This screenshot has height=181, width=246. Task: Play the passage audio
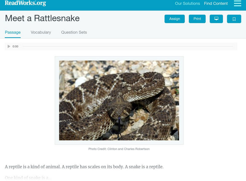[9, 46]
